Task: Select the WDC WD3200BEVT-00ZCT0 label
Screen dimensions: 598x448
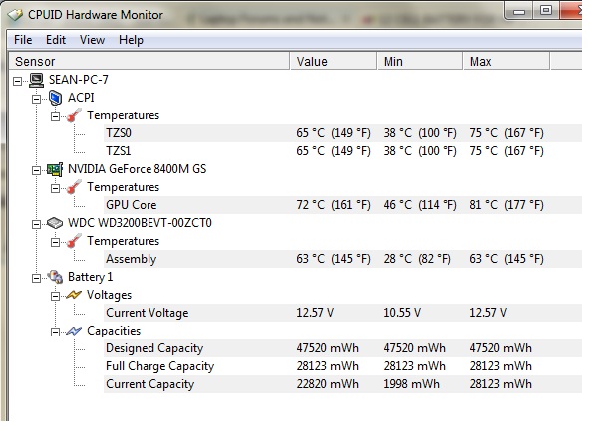Action: [140, 223]
